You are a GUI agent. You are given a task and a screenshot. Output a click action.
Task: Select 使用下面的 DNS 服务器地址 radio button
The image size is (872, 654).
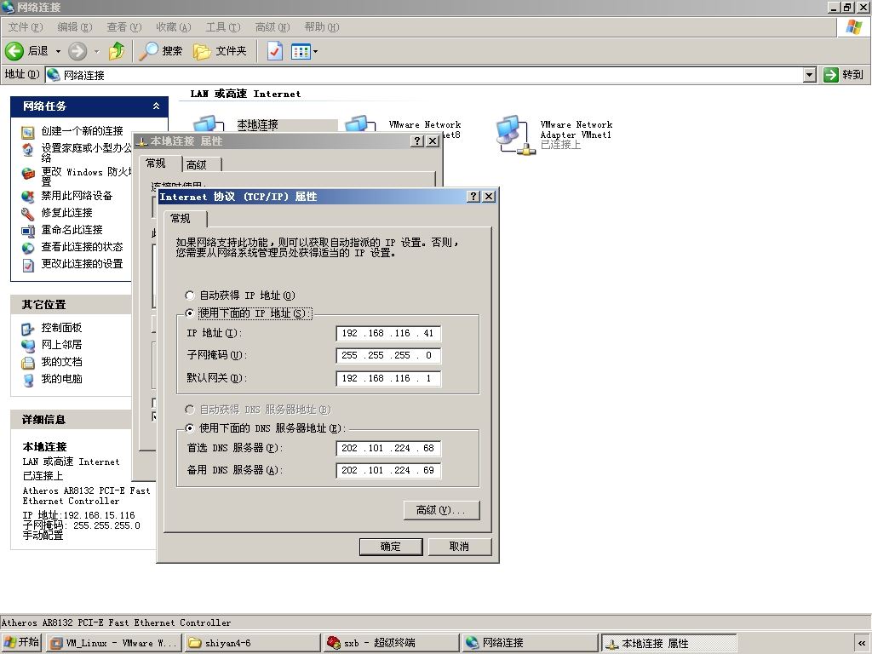190,427
